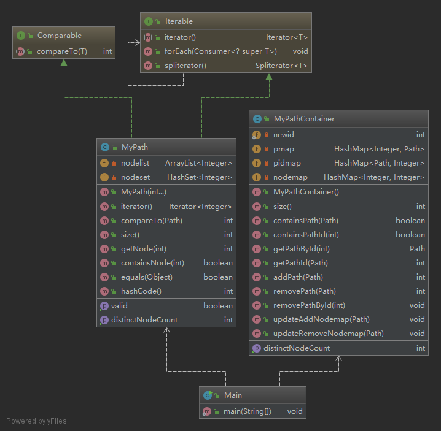441x431 pixels.
Task: Click the interface icon beside Iterable
Action: click(148, 21)
